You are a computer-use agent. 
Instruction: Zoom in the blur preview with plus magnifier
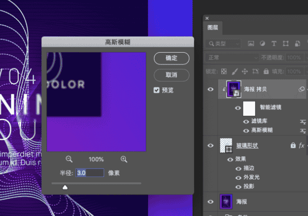pos(124,159)
